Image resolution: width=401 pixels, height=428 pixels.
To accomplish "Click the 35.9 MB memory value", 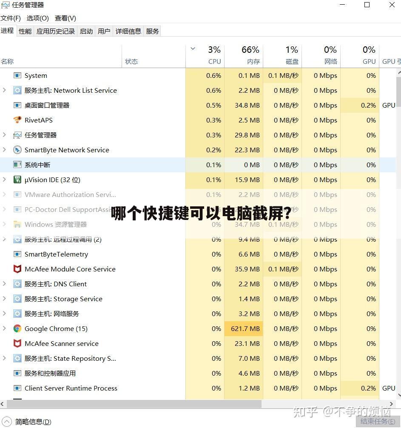I will point(247,269).
